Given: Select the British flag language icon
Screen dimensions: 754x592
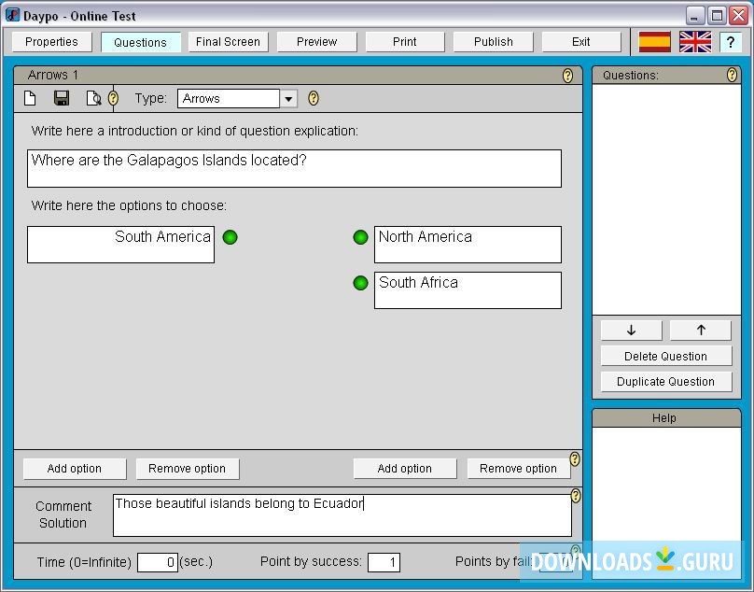Looking at the screenshot, I should click(x=694, y=41).
